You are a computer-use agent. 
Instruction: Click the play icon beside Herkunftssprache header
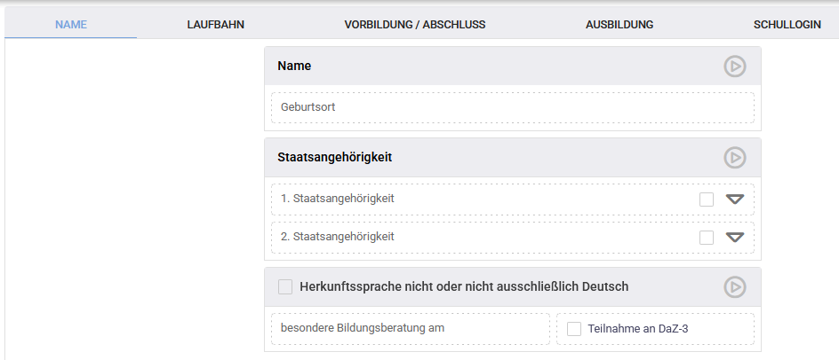734,286
